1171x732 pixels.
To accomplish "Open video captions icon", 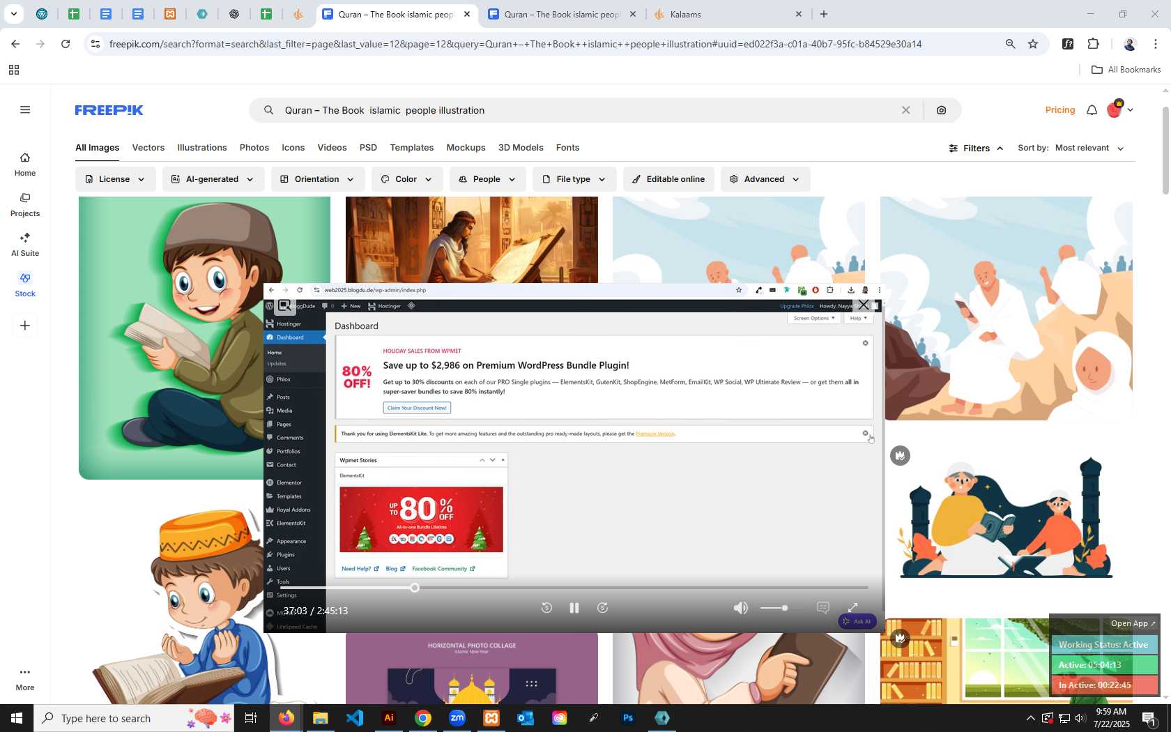I will click(x=823, y=608).
